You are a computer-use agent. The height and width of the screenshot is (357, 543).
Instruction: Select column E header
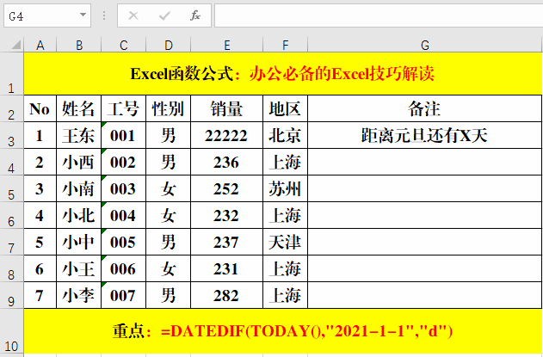(227, 45)
